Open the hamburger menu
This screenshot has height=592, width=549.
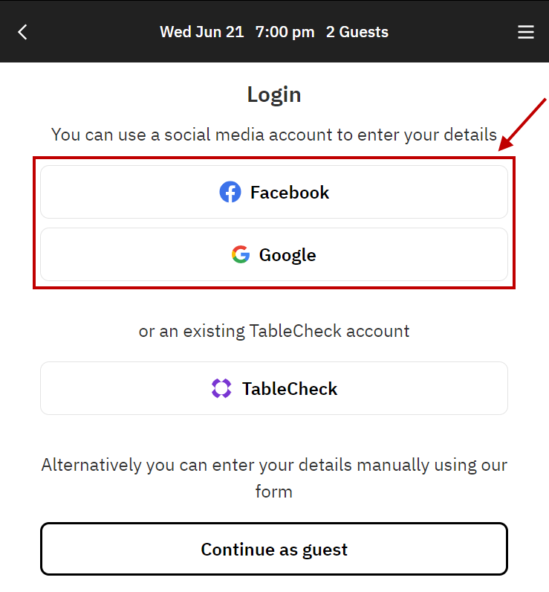point(526,32)
